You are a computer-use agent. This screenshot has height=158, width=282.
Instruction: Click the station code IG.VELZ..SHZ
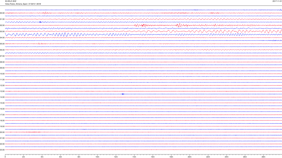point(11,1)
